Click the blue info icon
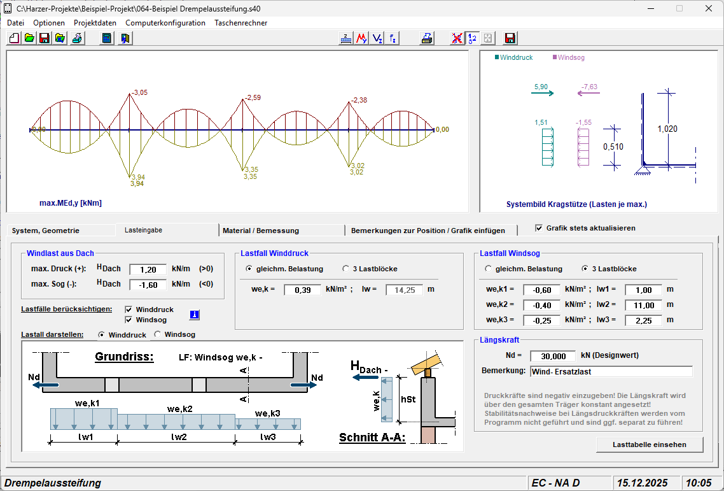 (195, 315)
